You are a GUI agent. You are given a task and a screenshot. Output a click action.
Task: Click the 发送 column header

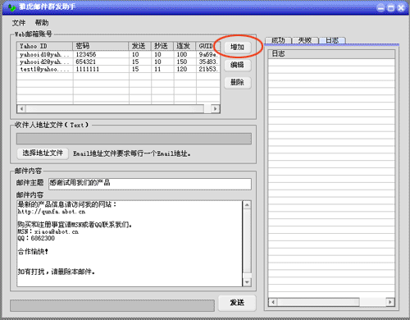point(139,46)
